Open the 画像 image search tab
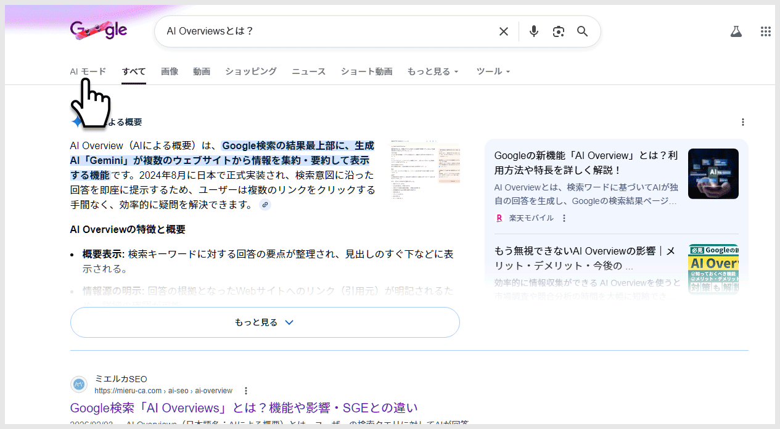The image size is (780, 429). 170,71
